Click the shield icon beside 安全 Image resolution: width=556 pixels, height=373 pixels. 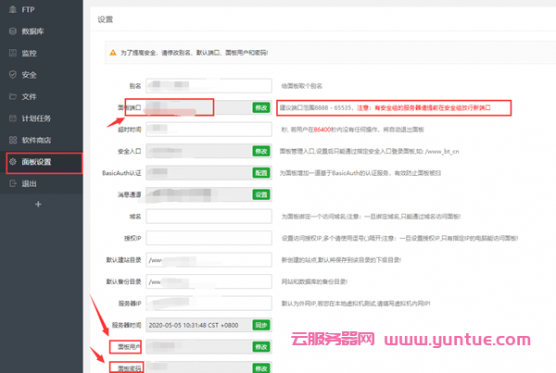click(x=13, y=75)
